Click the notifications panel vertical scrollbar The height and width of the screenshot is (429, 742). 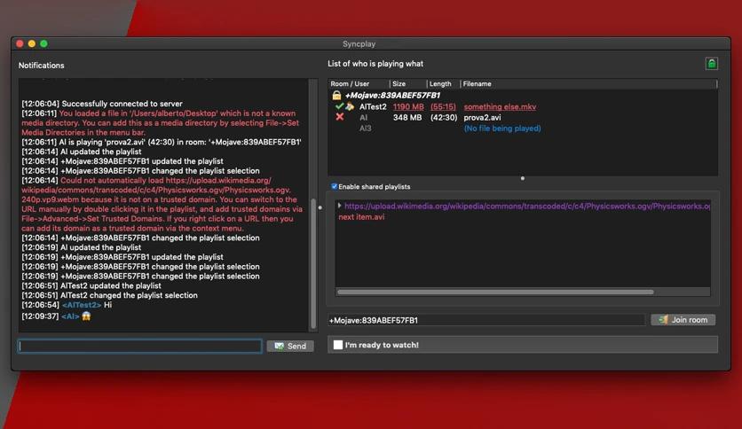pos(312,263)
